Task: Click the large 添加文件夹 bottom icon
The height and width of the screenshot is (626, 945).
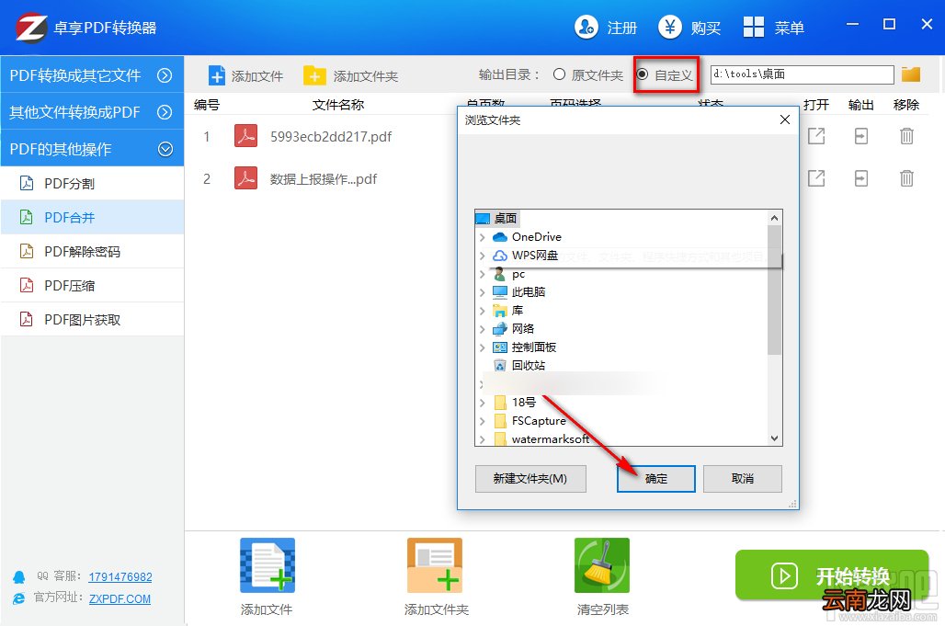Action: (435, 565)
